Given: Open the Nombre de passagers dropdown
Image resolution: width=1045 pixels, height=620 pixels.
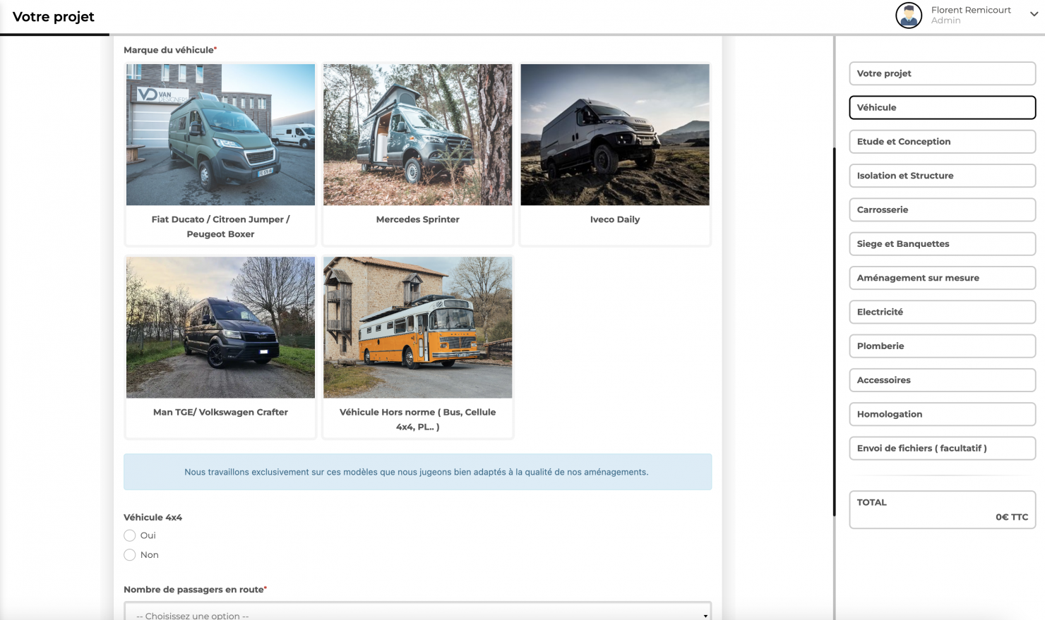Looking at the screenshot, I should (417, 612).
